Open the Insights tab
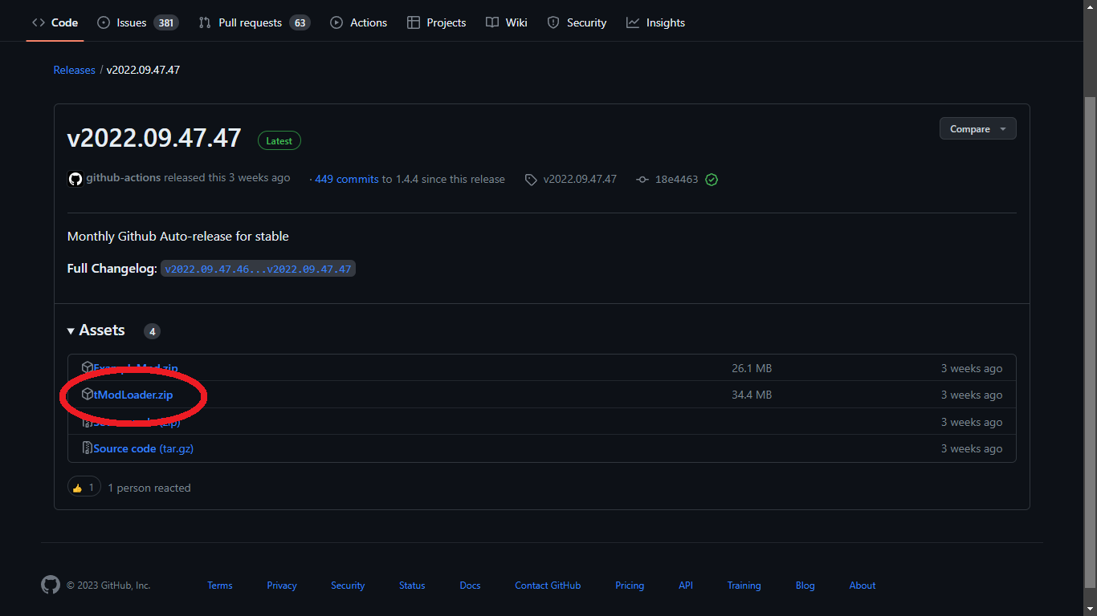Viewport: 1097px width, 616px height. tap(655, 22)
